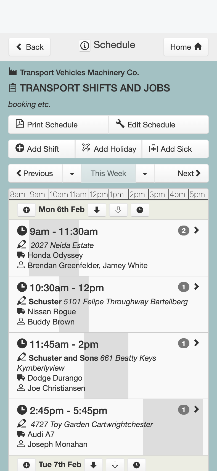
Task: Click the 12pm marker on the timeline ruler
Action: (x=99, y=194)
